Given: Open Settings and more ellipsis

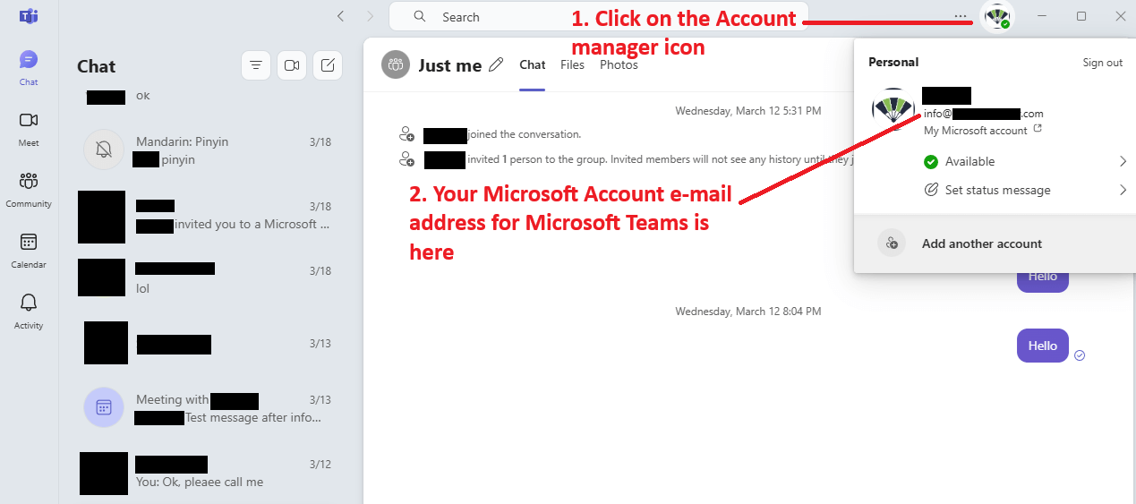Looking at the screenshot, I should pos(961,16).
